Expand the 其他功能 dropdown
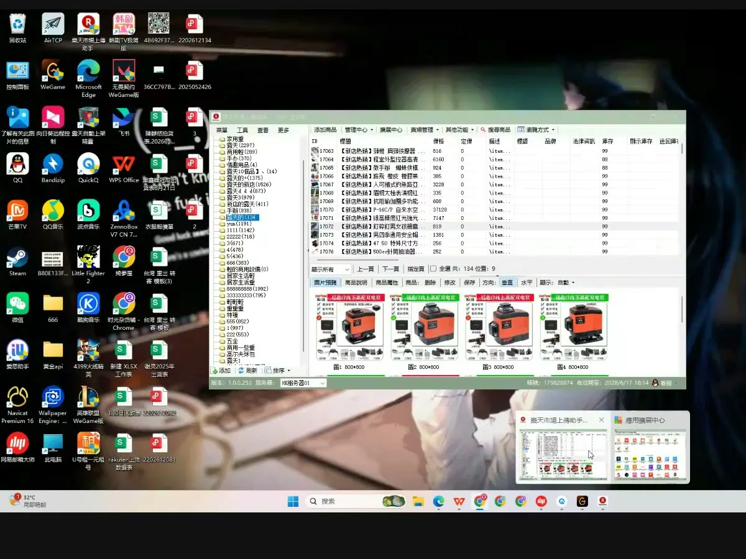Image resolution: width=746 pixels, height=559 pixels. tap(459, 130)
